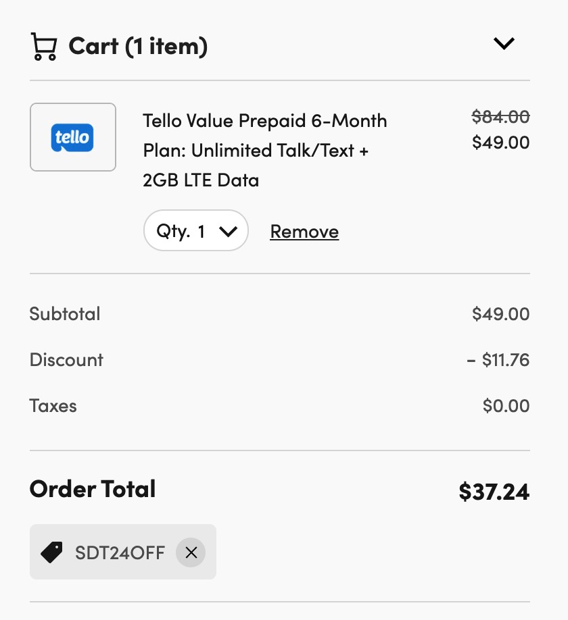Click the Subtotal label

tap(65, 314)
